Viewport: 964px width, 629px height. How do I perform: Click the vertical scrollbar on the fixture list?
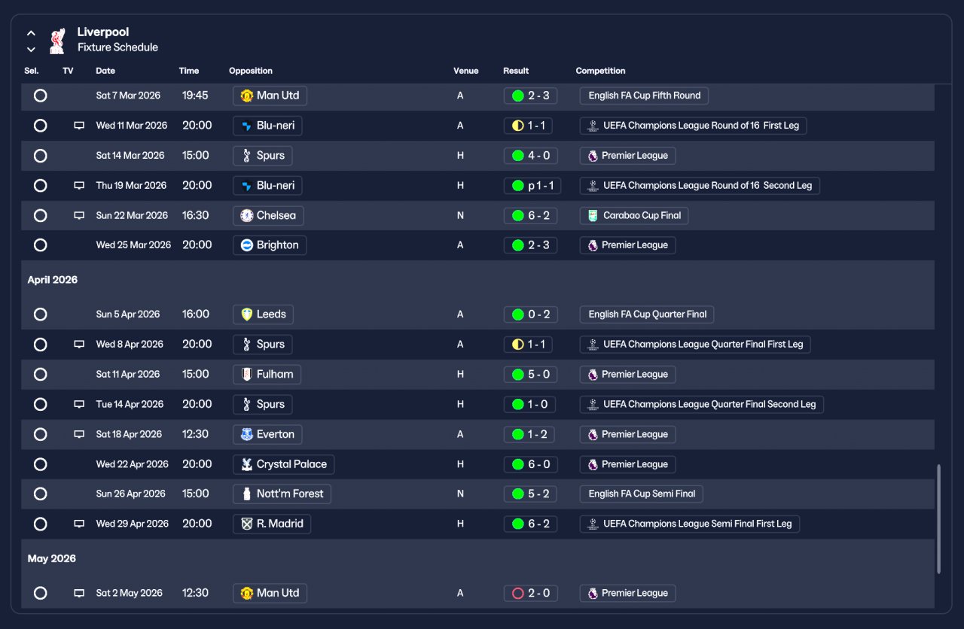(938, 519)
